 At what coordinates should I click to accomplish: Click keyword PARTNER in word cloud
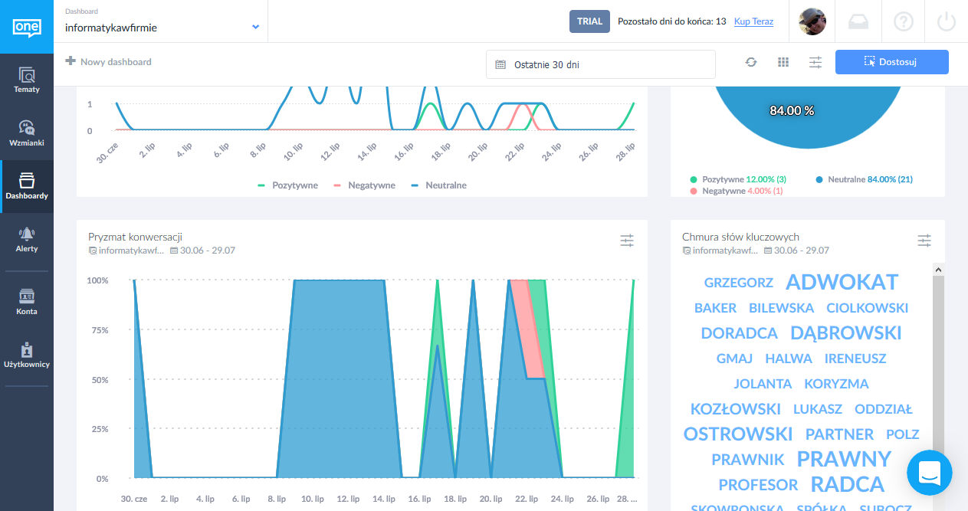pos(839,434)
